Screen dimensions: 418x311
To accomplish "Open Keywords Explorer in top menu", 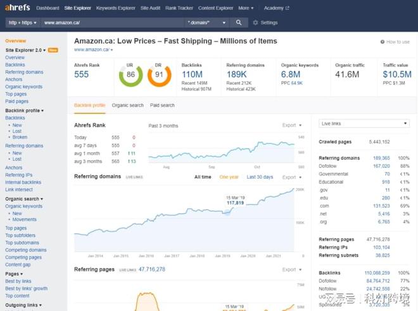I will 116,8.
